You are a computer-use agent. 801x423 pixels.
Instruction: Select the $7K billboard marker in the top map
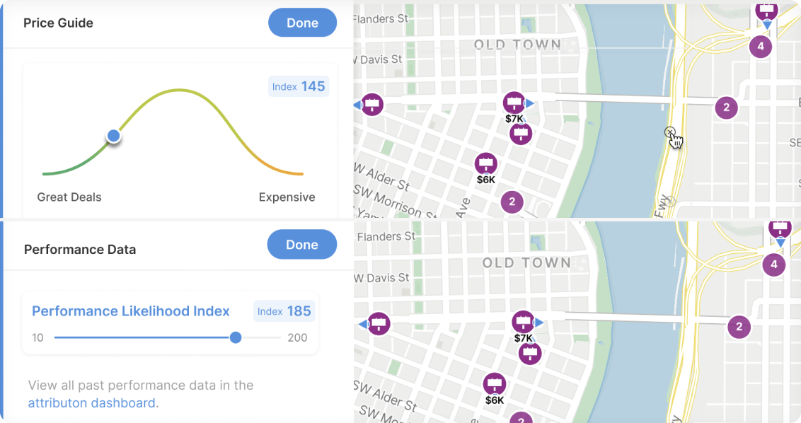(x=514, y=103)
